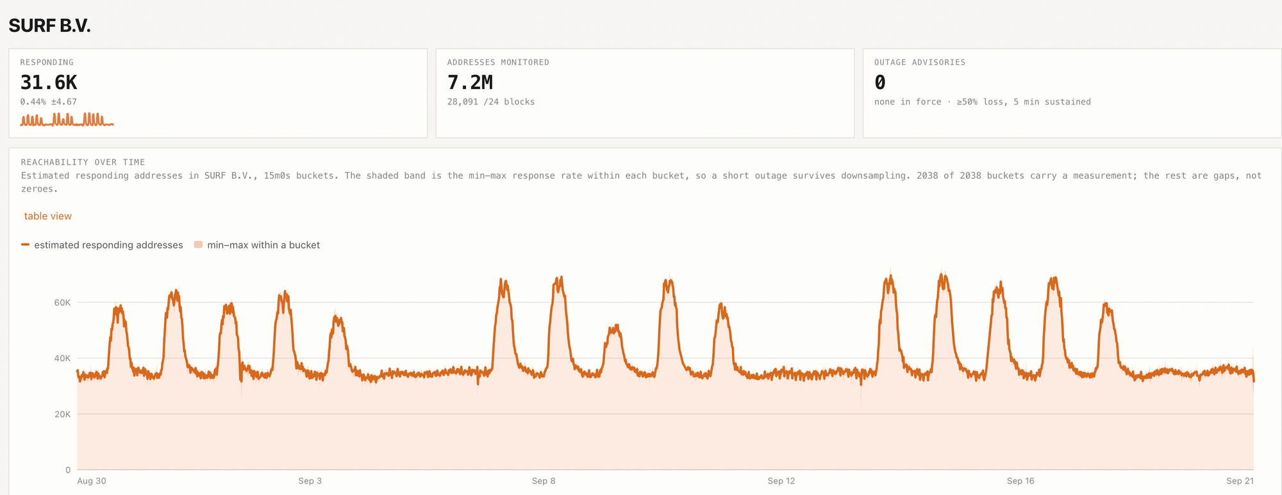The image size is (1282, 495).
Task: Click the Sep 3 x-axis label
Action: point(310,481)
